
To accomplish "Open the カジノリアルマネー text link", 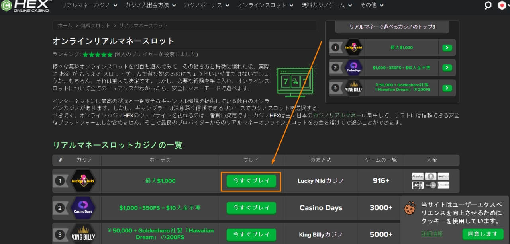I will coord(337,115).
